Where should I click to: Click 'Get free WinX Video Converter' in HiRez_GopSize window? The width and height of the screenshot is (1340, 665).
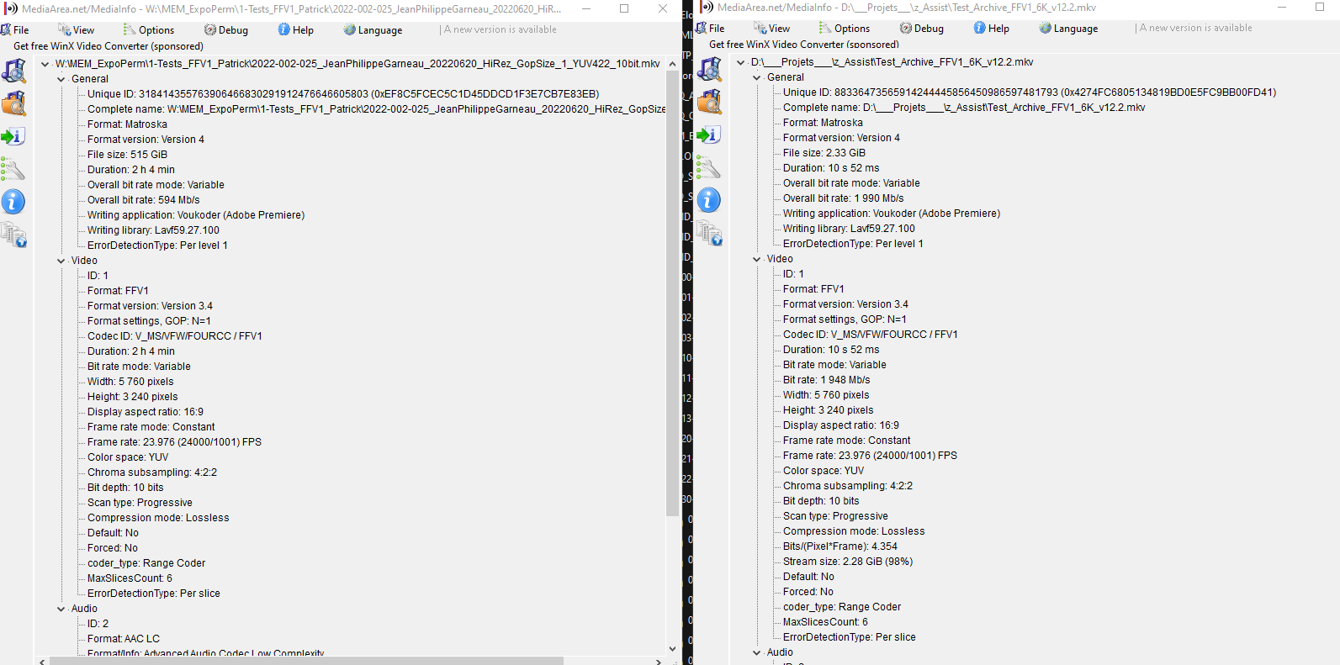(109, 46)
